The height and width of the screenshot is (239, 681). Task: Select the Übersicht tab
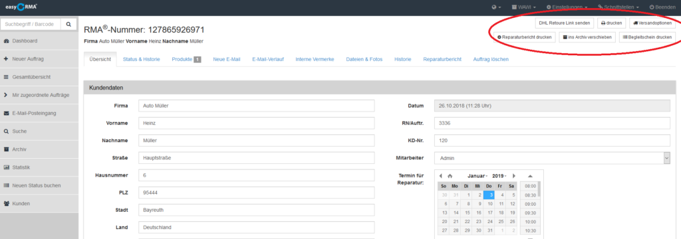click(x=100, y=60)
